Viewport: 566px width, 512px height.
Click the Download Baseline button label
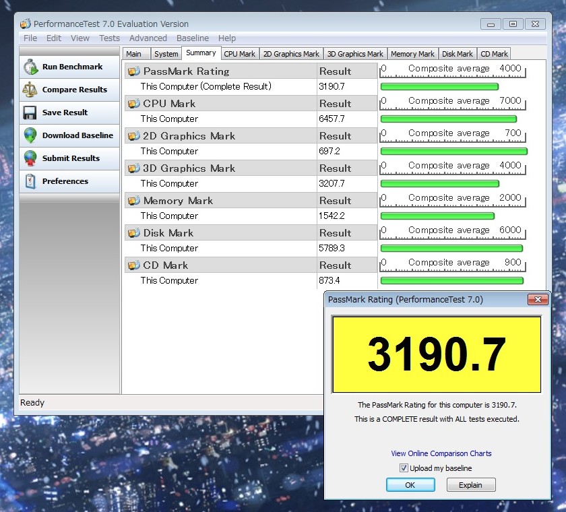pos(77,135)
